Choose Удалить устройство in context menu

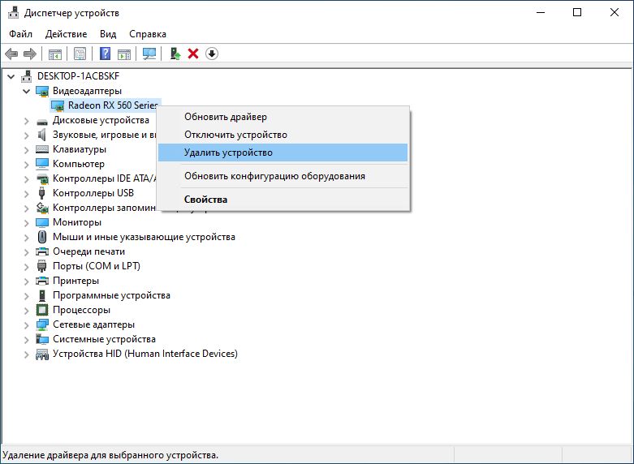[x=282, y=153]
